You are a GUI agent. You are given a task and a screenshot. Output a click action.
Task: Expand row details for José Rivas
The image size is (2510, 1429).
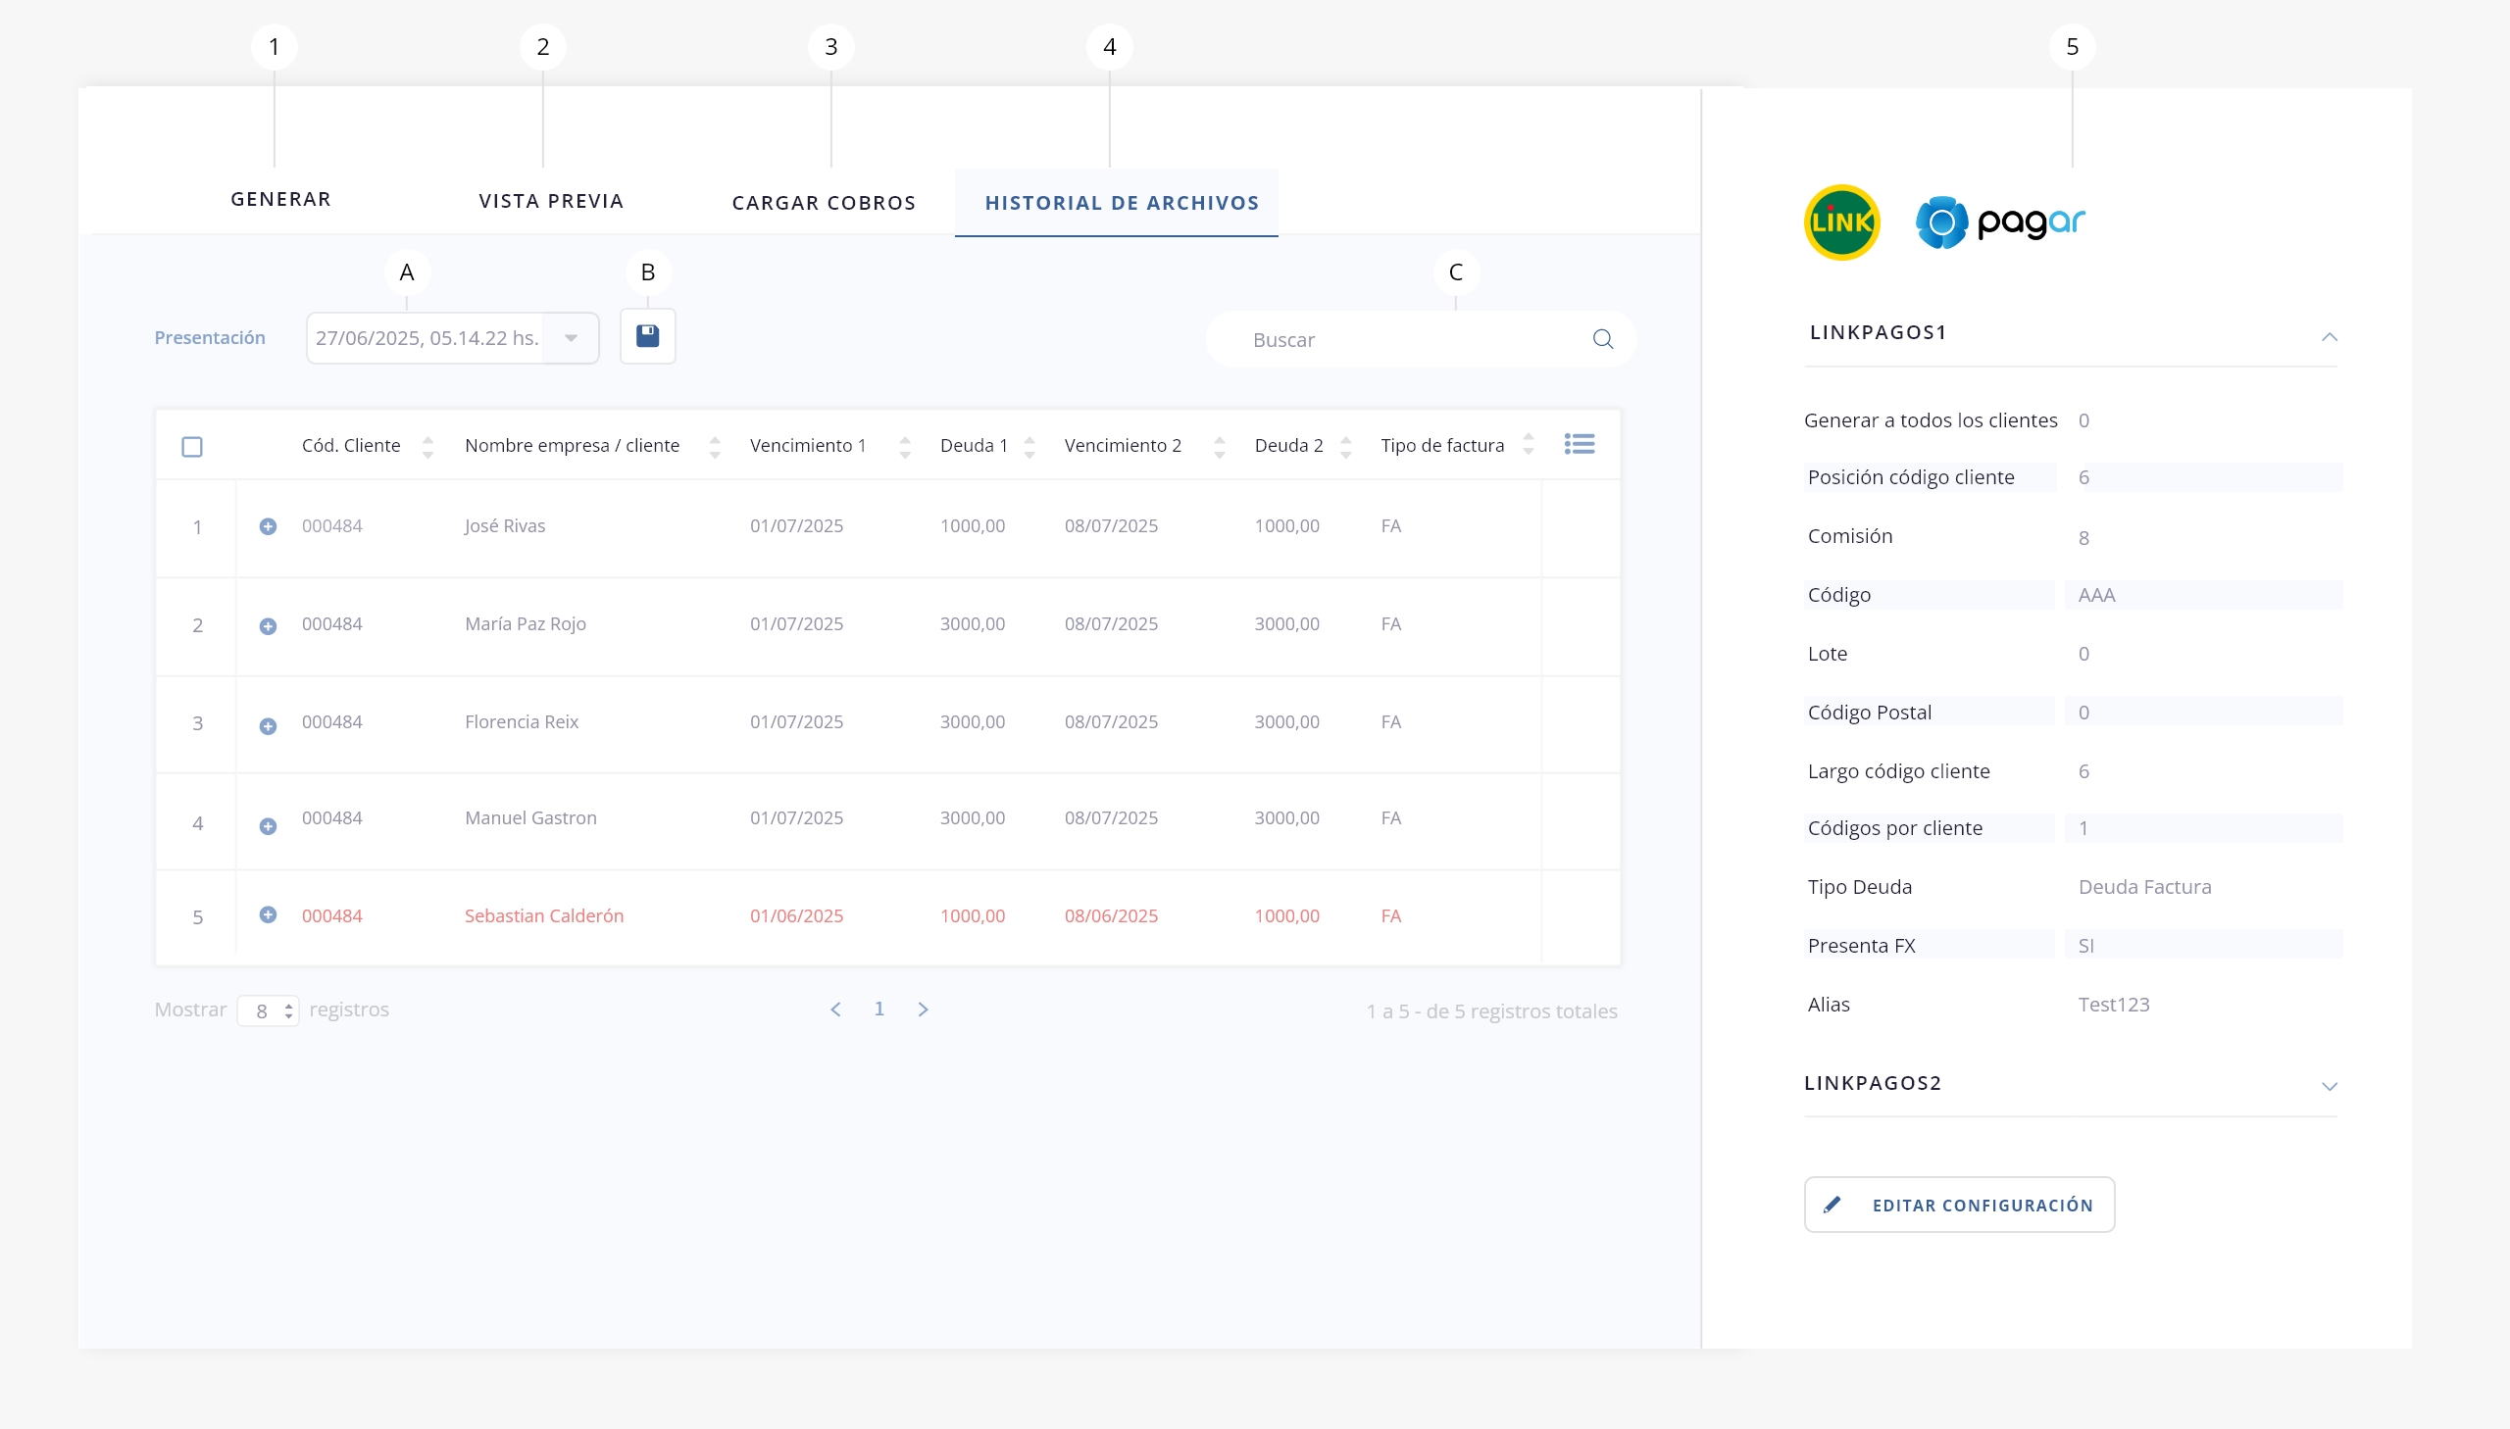point(267,527)
